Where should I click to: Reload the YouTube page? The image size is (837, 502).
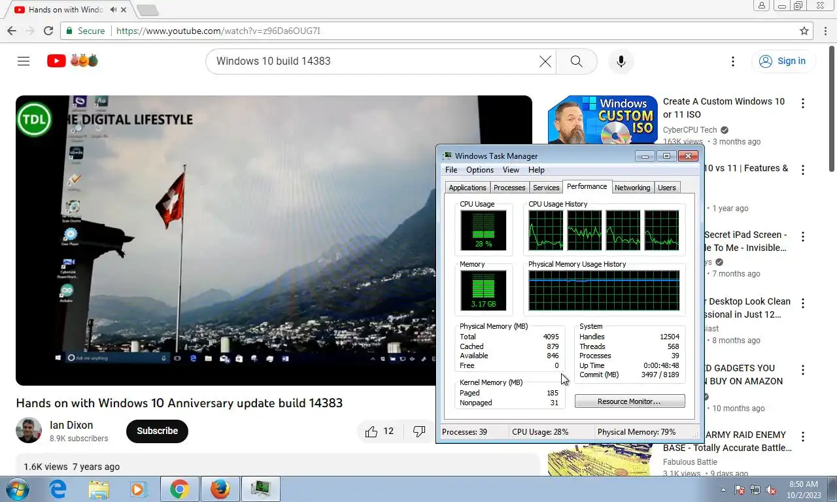(x=48, y=31)
